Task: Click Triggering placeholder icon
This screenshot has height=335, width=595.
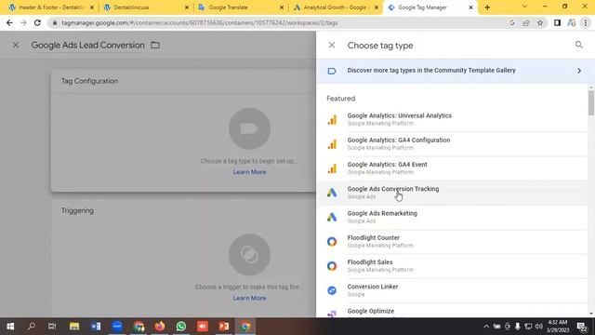Action: pyautogui.click(x=249, y=254)
